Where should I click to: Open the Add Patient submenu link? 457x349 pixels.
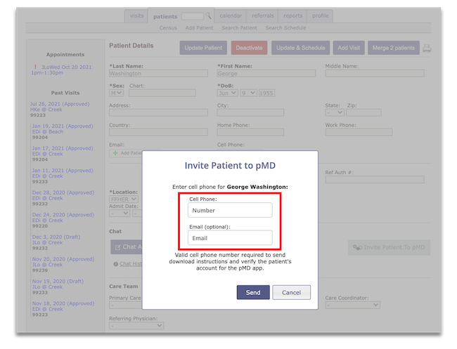[200, 28]
